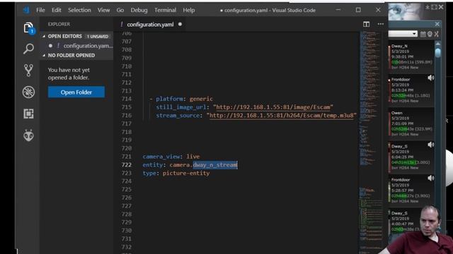
Task: Click line number 722 in the gutter
Action: 127,164
